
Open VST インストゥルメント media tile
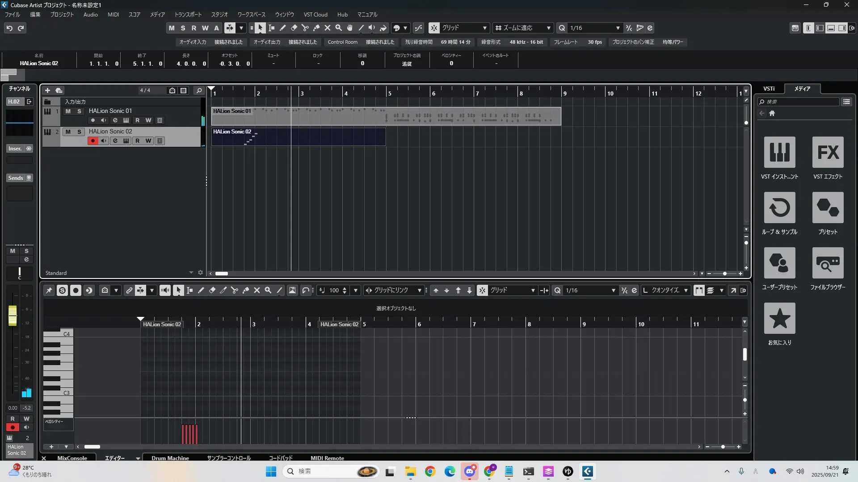[x=779, y=153]
